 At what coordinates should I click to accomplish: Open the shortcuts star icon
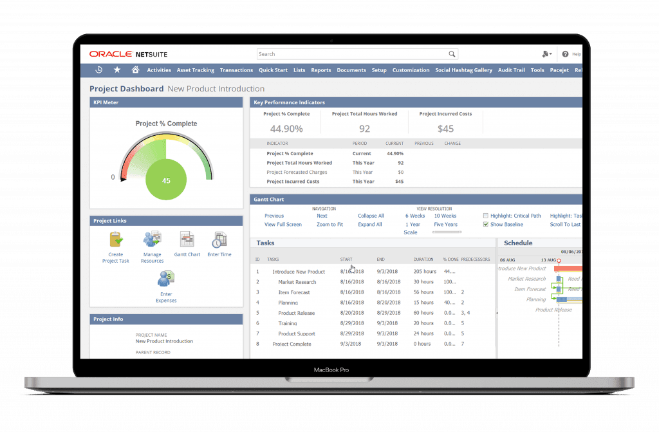(x=117, y=70)
